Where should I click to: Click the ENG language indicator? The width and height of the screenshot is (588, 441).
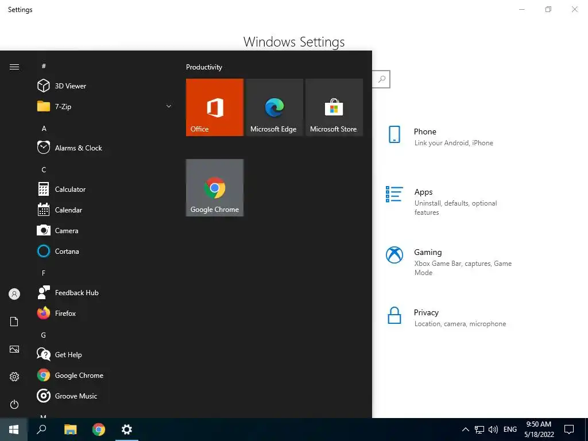(510, 430)
